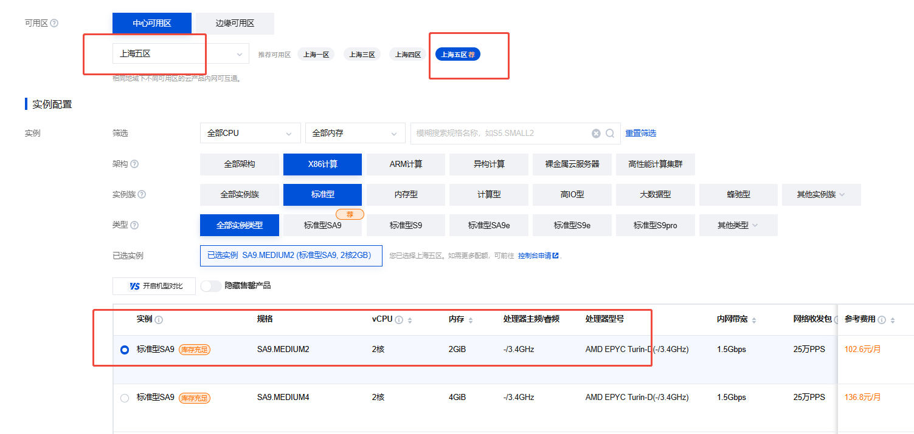
Task: Click info icon next to 参考费用 header
Action: (x=882, y=319)
